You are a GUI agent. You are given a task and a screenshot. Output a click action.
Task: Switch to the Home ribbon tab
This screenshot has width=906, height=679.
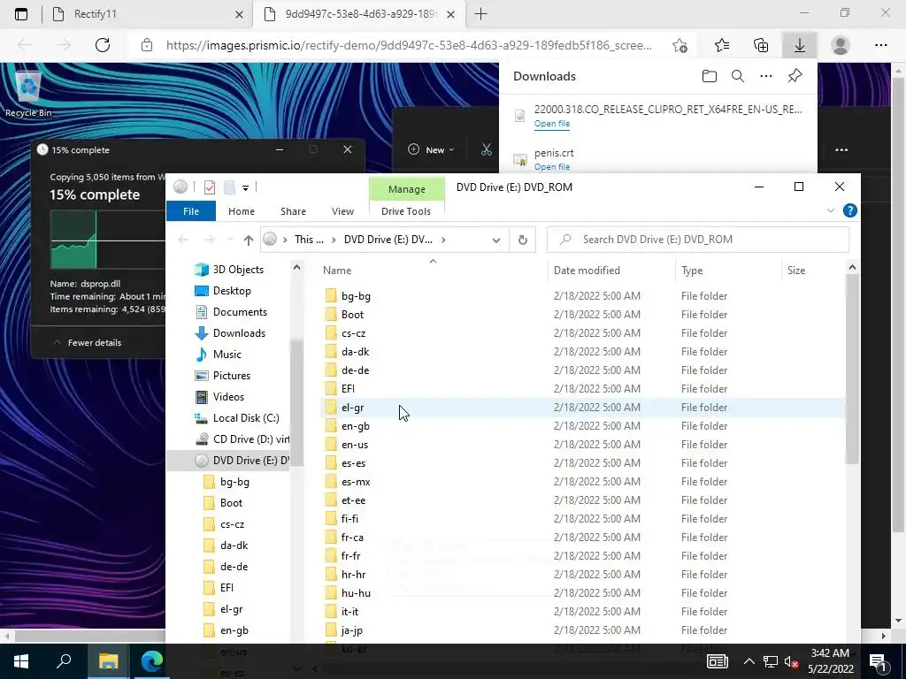(x=241, y=211)
